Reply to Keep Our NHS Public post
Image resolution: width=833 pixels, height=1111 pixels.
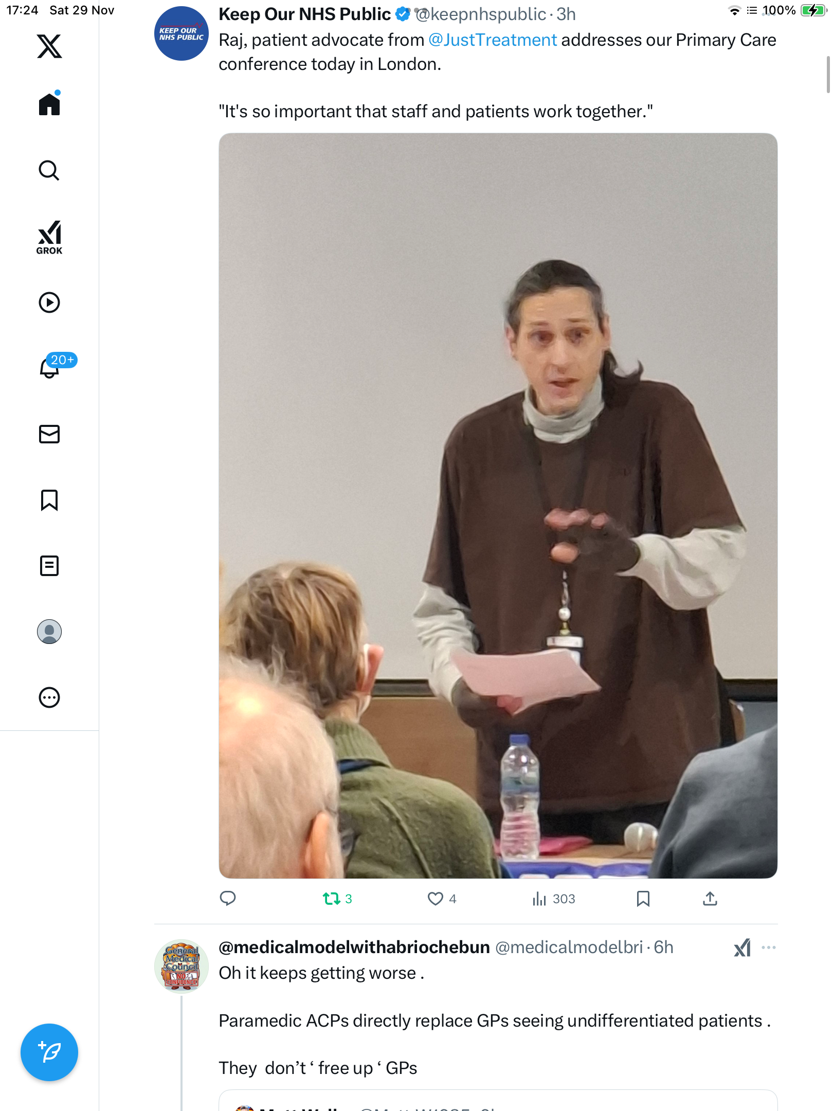pyautogui.click(x=228, y=899)
